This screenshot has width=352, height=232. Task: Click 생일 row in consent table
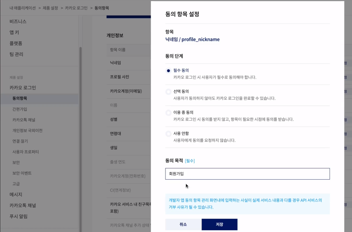point(129,148)
